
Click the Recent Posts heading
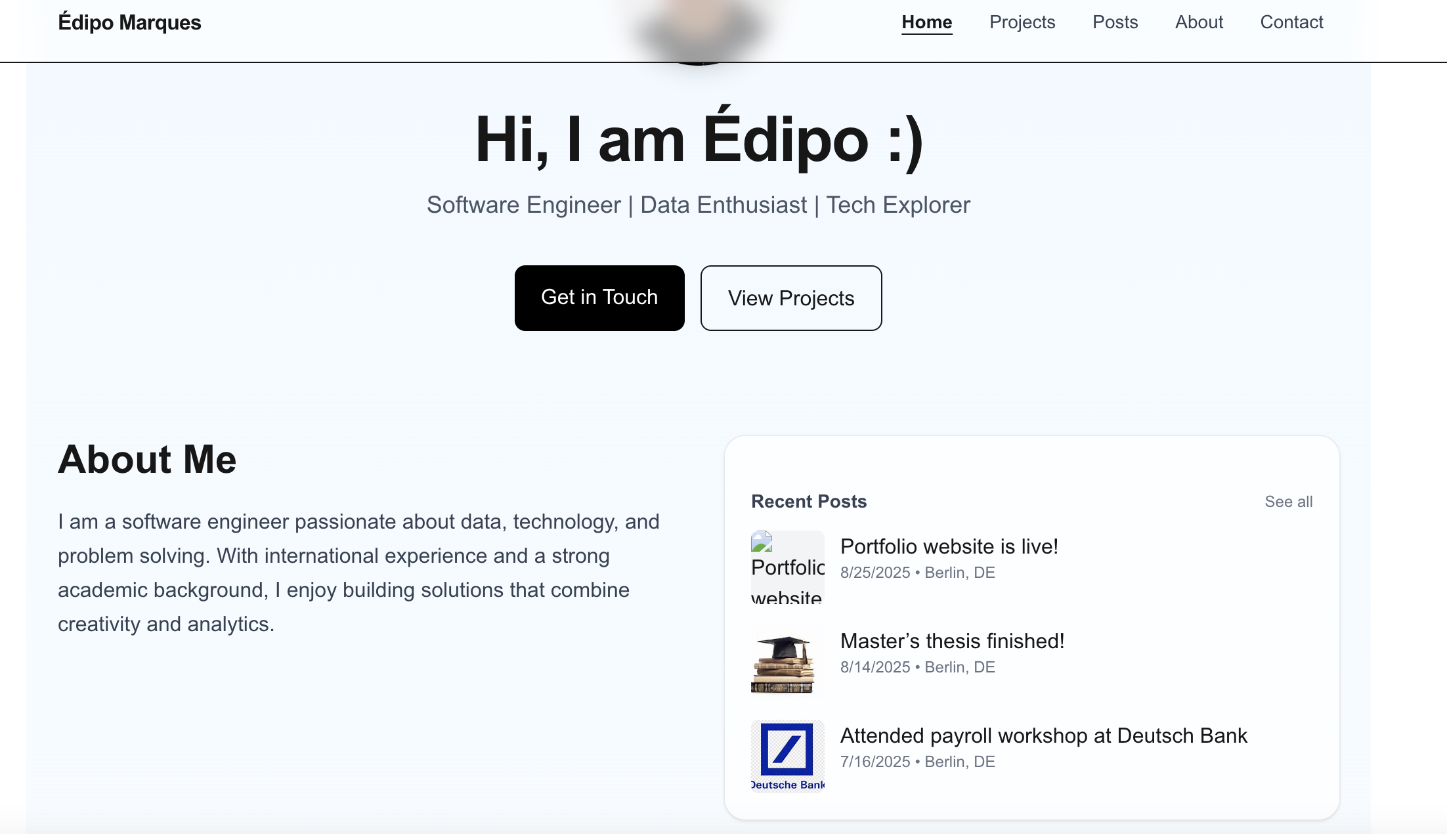pyautogui.click(x=809, y=501)
